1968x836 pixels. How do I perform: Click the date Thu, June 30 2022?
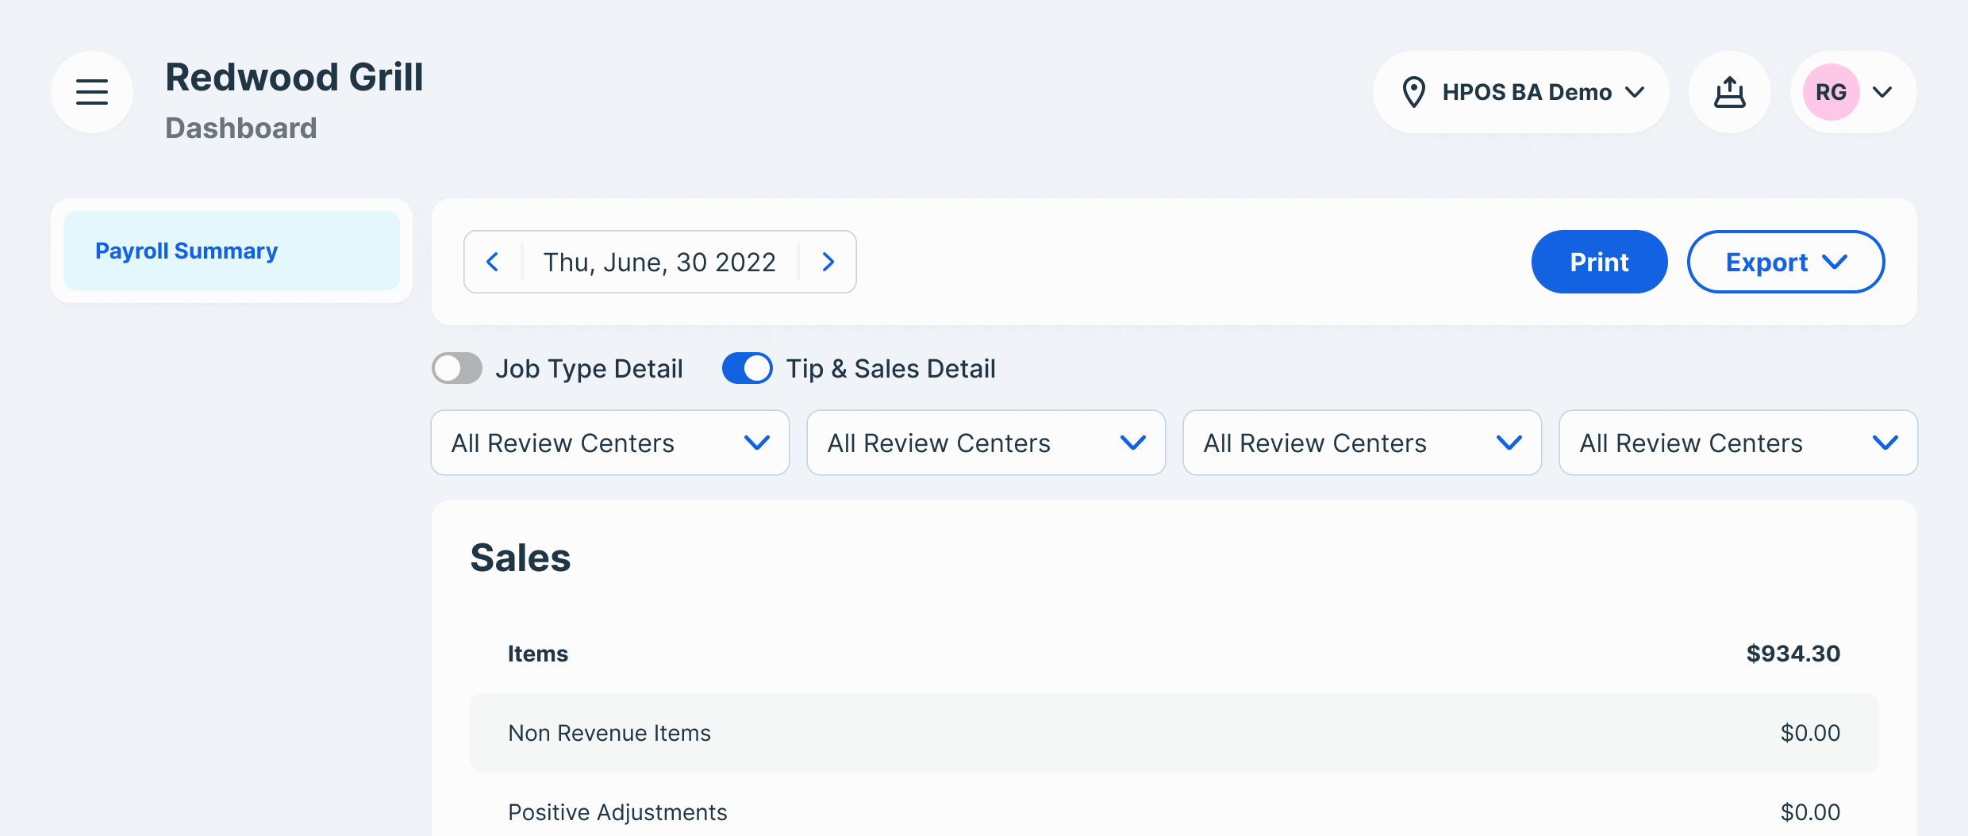point(659,261)
